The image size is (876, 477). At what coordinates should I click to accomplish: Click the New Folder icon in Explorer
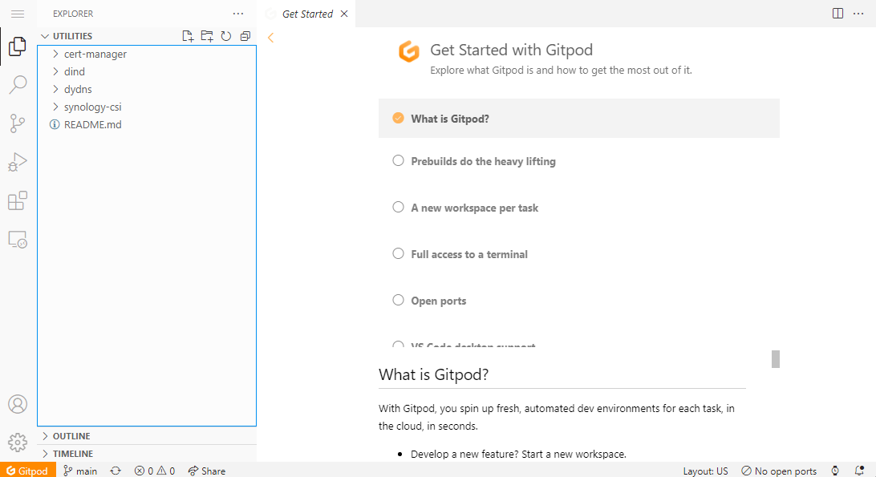tap(207, 36)
